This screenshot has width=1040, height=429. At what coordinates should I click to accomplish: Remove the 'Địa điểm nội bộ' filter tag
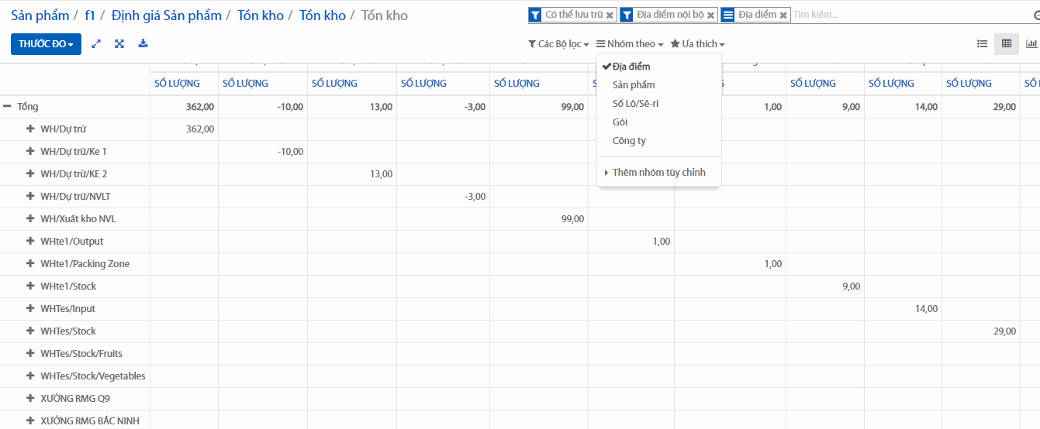[x=710, y=15]
